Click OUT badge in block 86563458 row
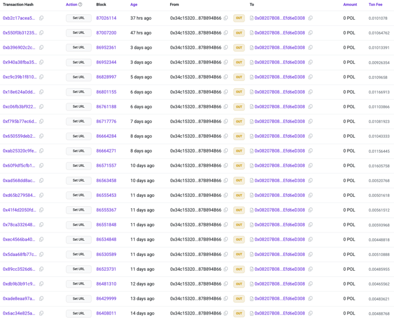394x320 pixels. 239,181
